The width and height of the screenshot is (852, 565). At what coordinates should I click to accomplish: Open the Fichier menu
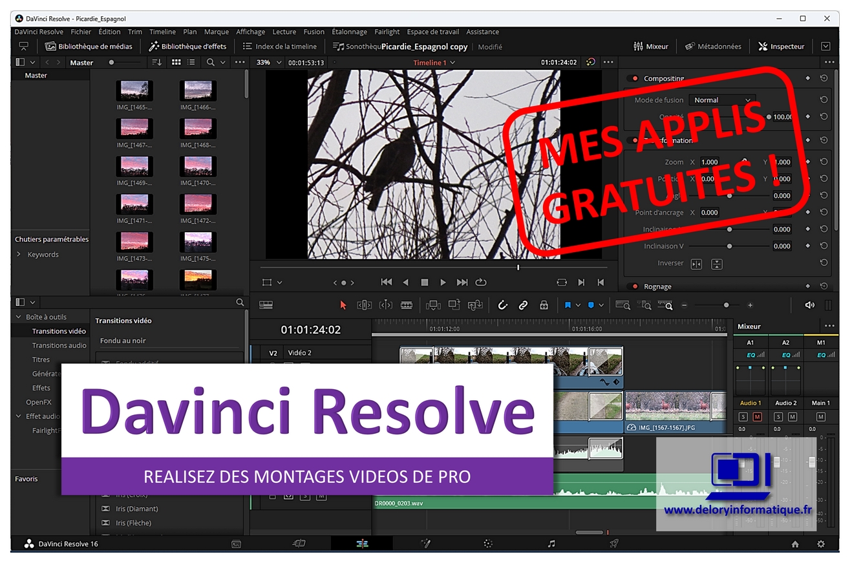[x=81, y=32]
